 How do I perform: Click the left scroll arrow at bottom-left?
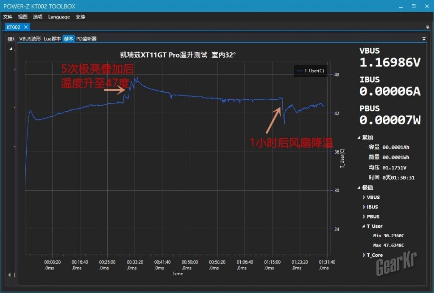9,275
